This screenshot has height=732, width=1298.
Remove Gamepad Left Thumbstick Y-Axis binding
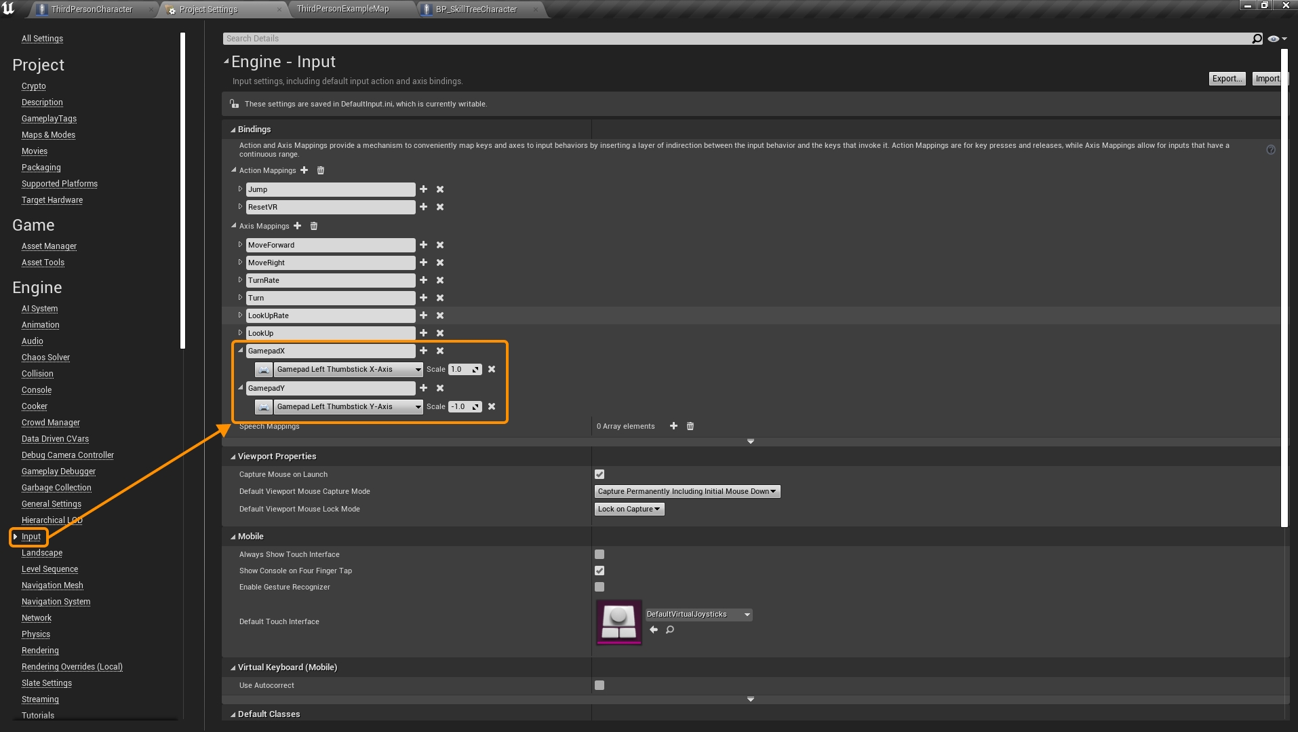tap(492, 406)
